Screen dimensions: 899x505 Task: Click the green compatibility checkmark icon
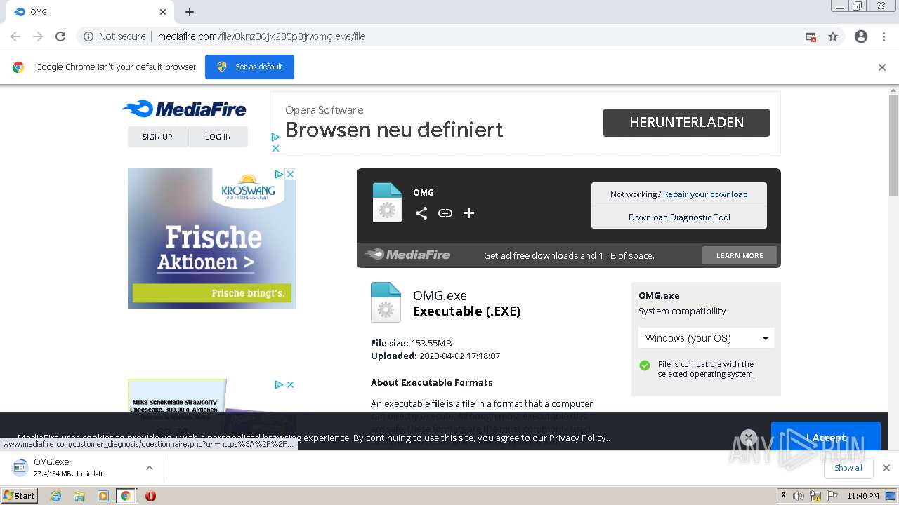(645, 365)
